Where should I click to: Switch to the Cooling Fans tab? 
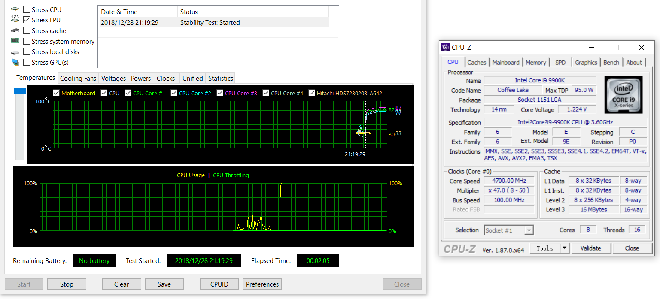click(78, 79)
